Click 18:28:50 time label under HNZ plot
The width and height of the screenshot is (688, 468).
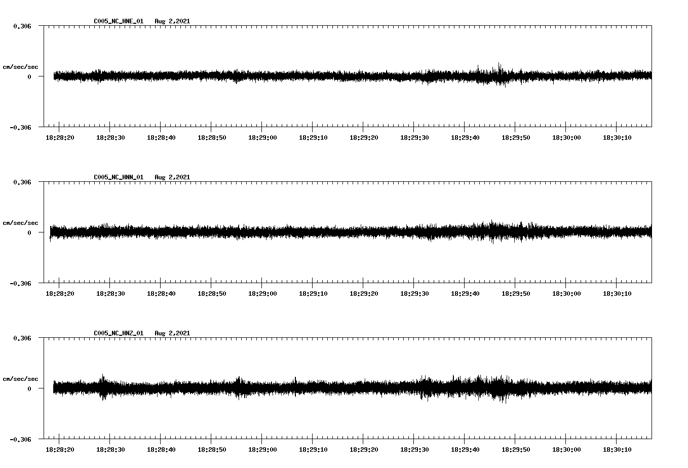tap(212, 449)
